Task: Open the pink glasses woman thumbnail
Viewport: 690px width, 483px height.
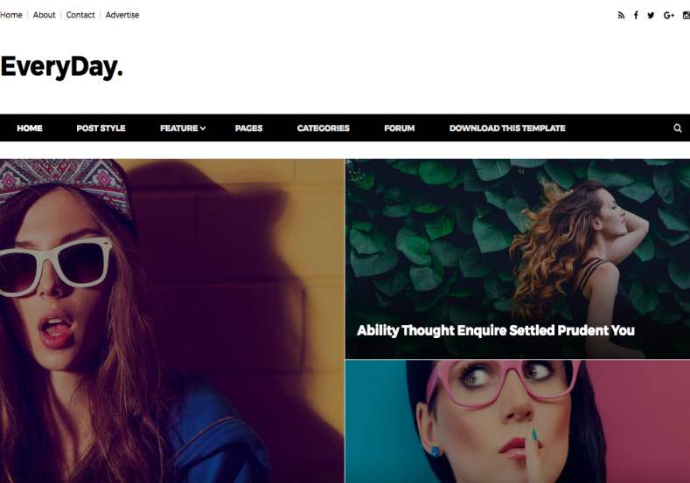Action: (x=518, y=422)
